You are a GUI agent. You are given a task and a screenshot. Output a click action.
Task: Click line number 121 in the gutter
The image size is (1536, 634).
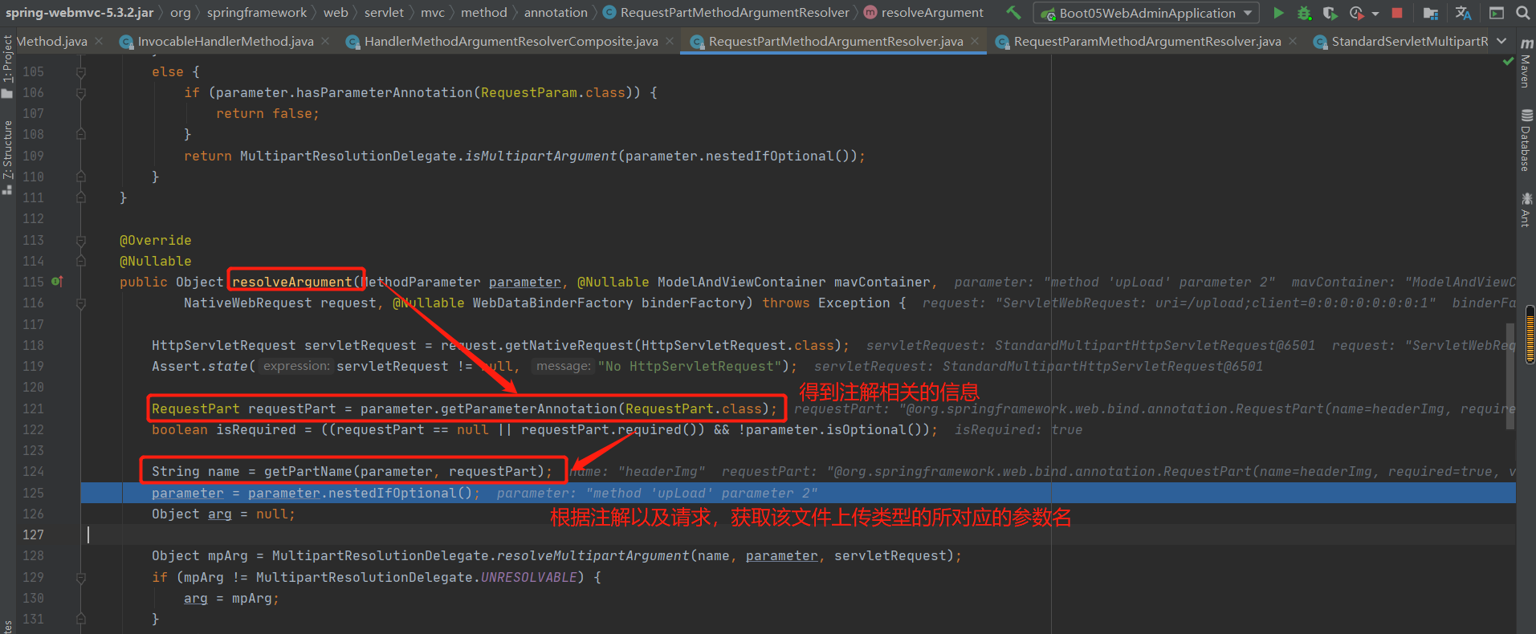click(x=33, y=408)
